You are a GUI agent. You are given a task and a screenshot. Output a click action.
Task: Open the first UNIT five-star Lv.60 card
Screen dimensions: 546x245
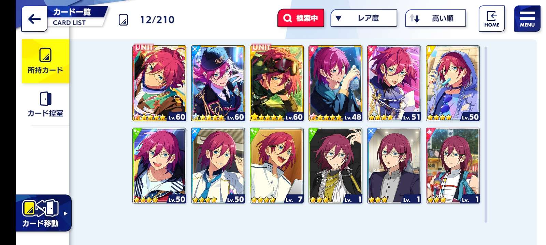[x=159, y=83]
